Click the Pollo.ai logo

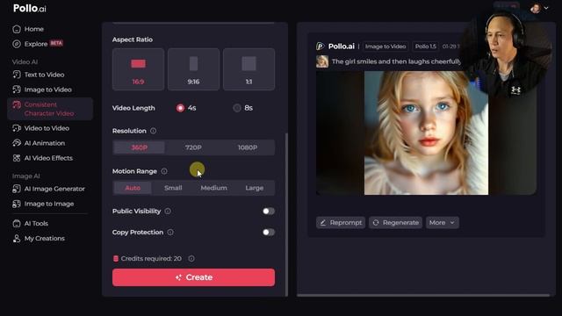coord(30,8)
